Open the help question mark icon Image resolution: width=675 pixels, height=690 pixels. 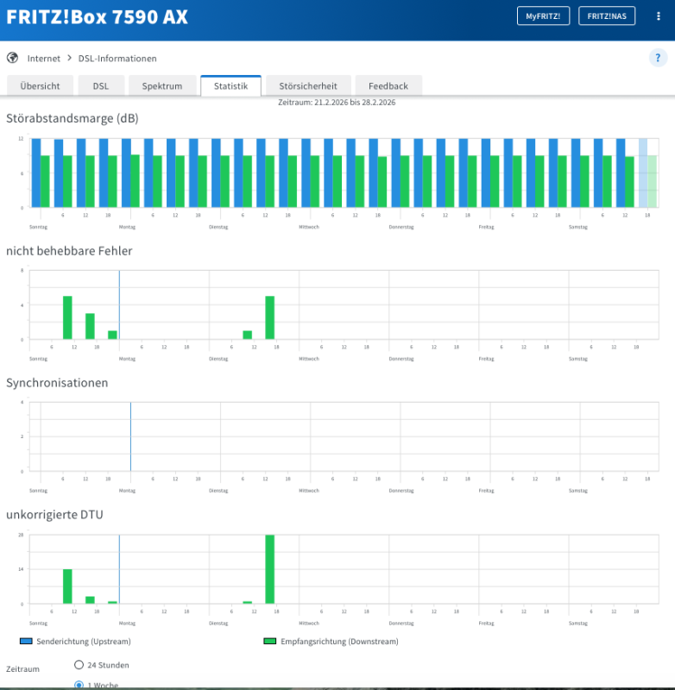(657, 58)
